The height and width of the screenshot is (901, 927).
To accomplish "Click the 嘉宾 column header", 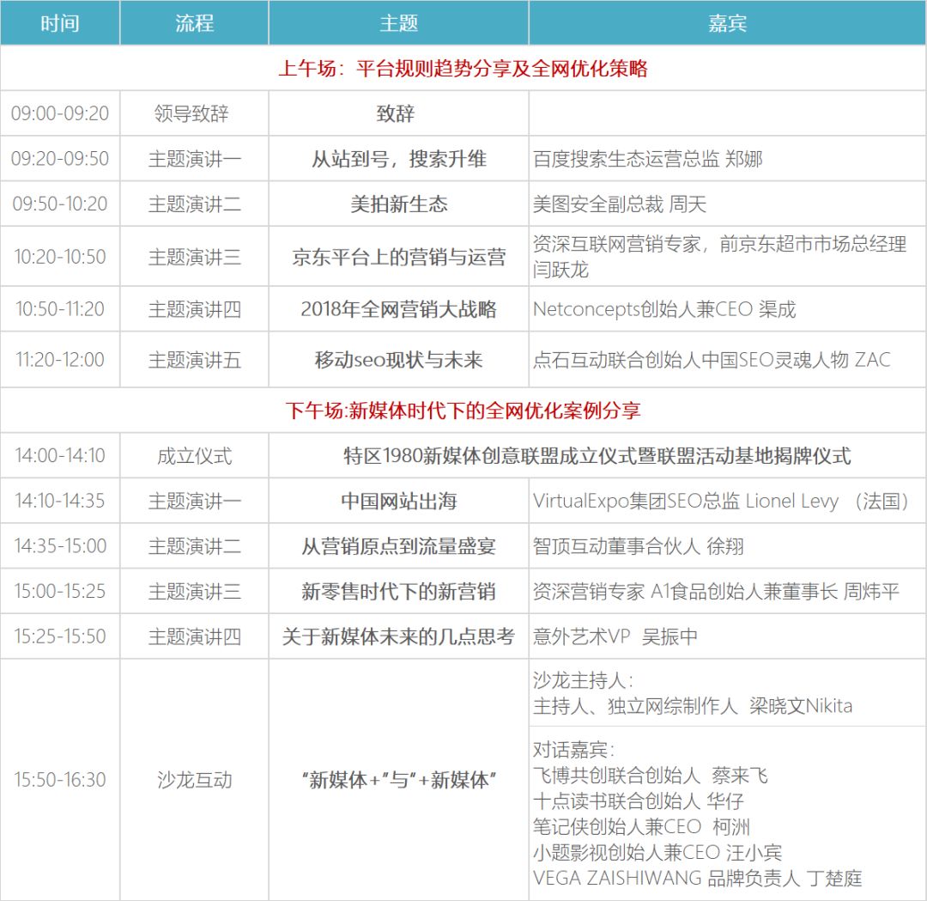I will tap(728, 22).
